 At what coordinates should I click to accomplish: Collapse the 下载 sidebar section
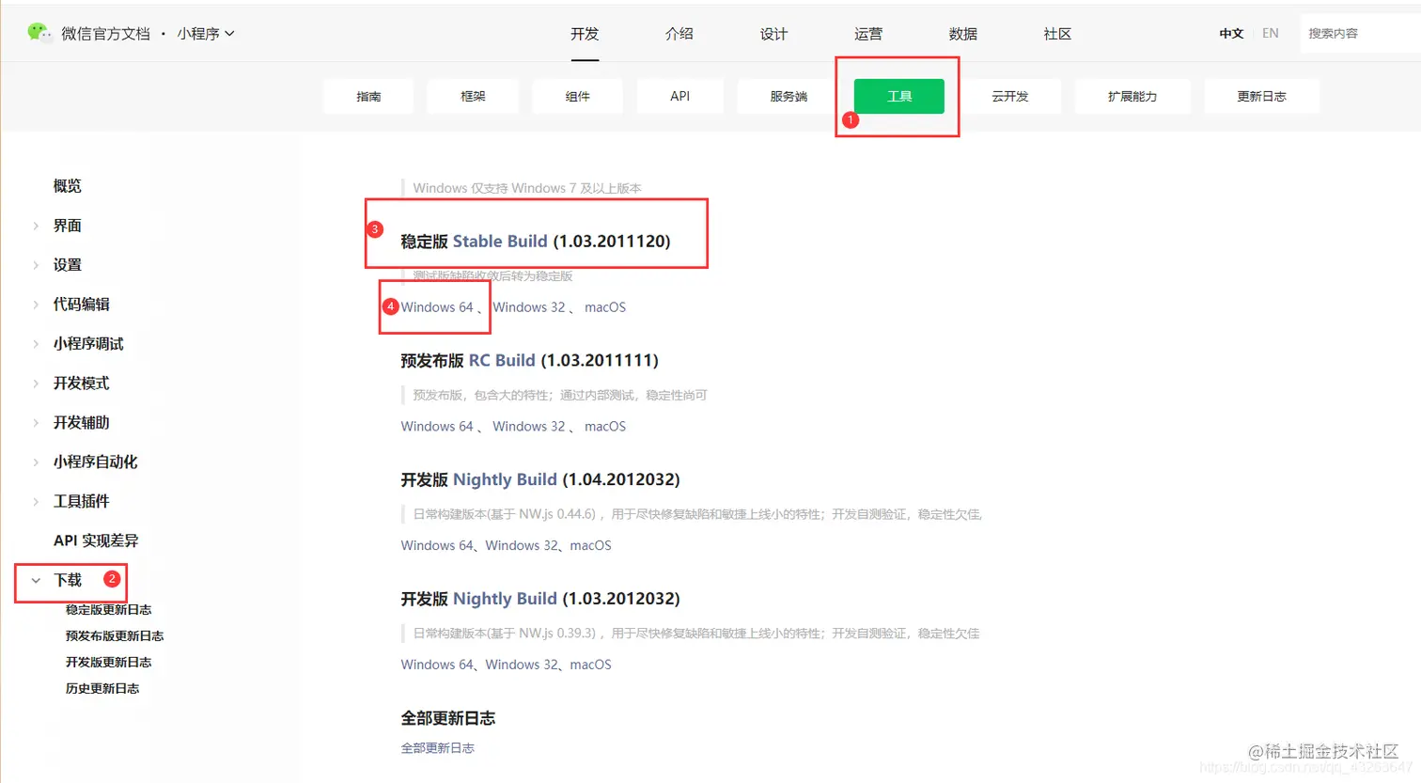[x=68, y=580]
